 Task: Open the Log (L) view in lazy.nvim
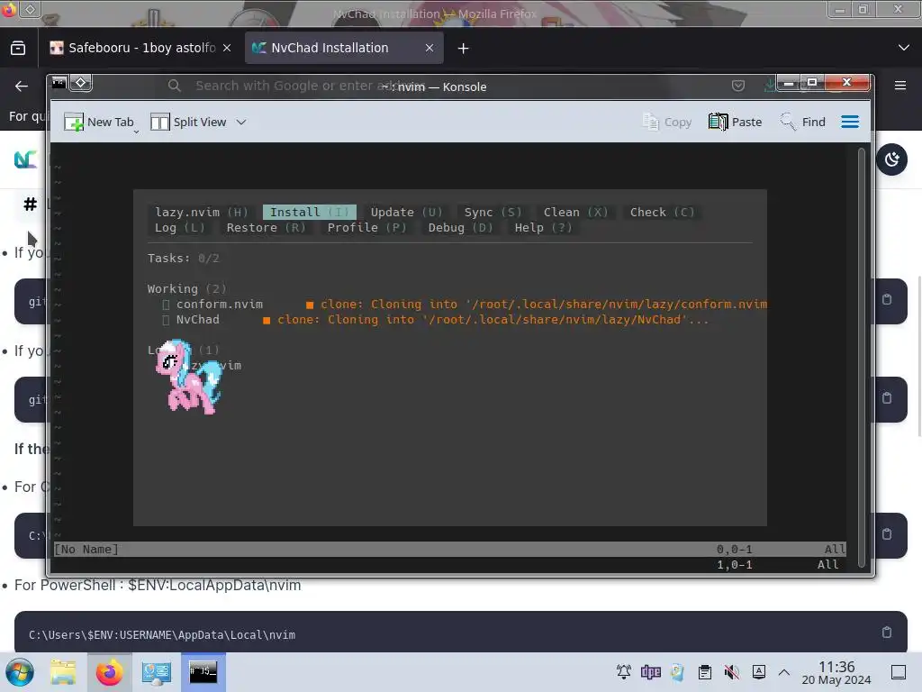179,228
